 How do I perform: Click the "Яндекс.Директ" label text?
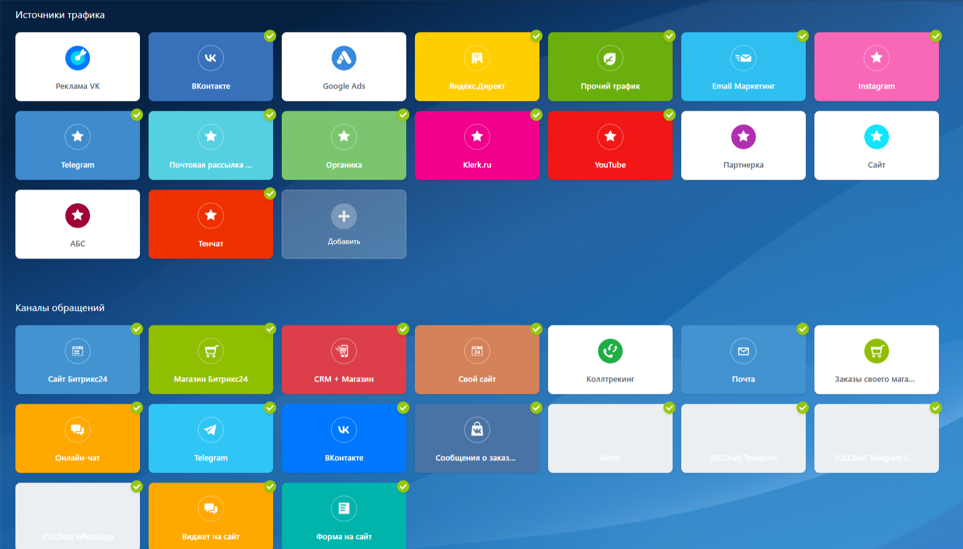tap(477, 86)
